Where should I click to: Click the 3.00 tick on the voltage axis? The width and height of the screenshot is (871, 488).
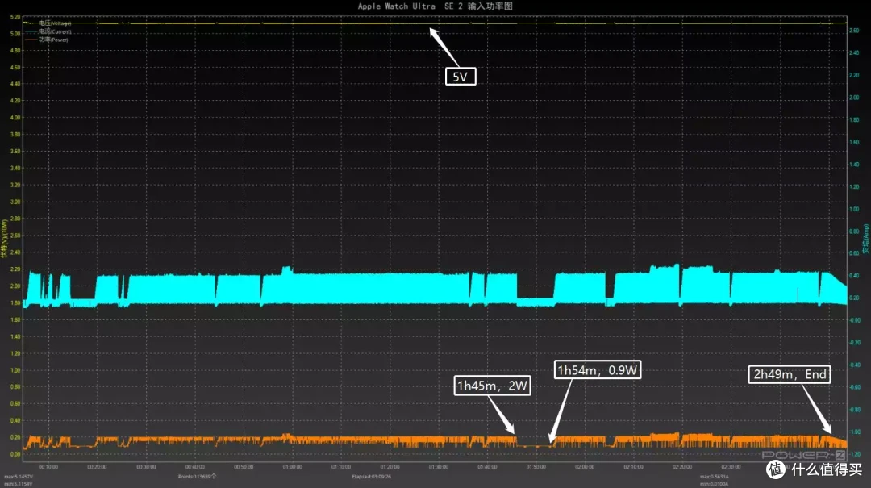pos(15,202)
